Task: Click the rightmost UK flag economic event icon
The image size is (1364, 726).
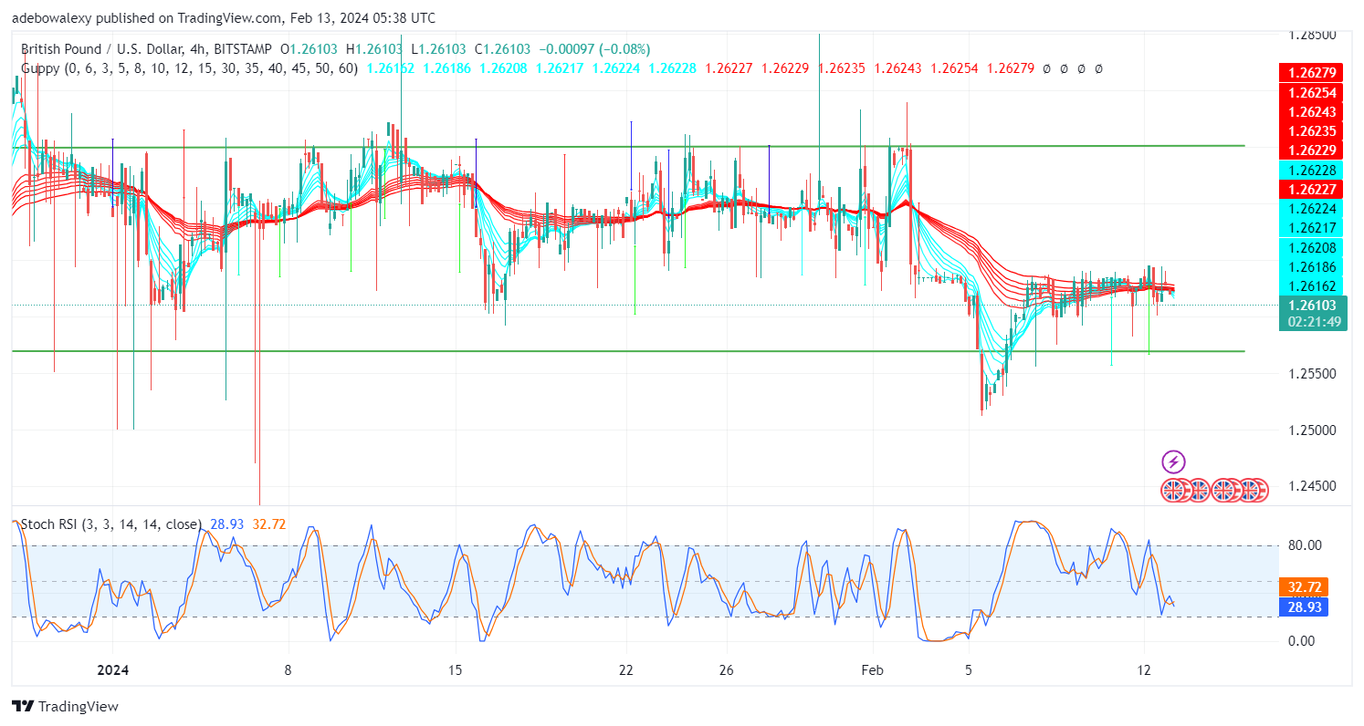Action: click(1256, 490)
